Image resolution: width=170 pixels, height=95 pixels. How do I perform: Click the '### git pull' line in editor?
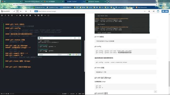click(18, 67)
